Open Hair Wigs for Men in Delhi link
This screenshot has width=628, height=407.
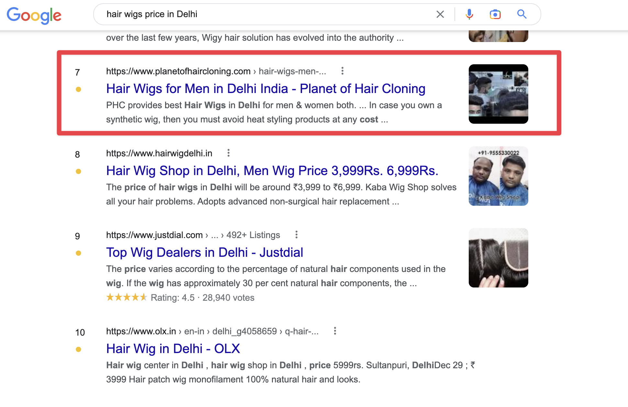click(x=265, y=89)
